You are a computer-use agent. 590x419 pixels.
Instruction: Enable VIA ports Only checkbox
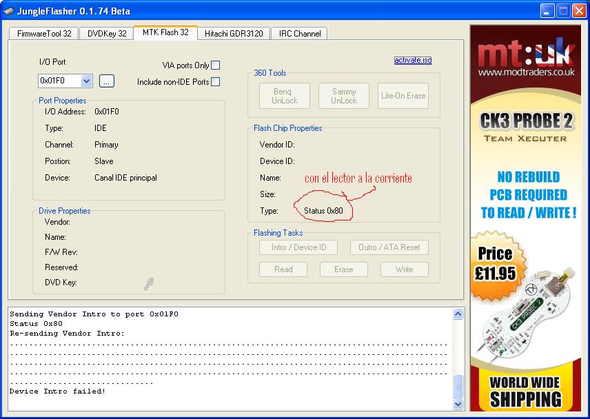pos(216,65)
